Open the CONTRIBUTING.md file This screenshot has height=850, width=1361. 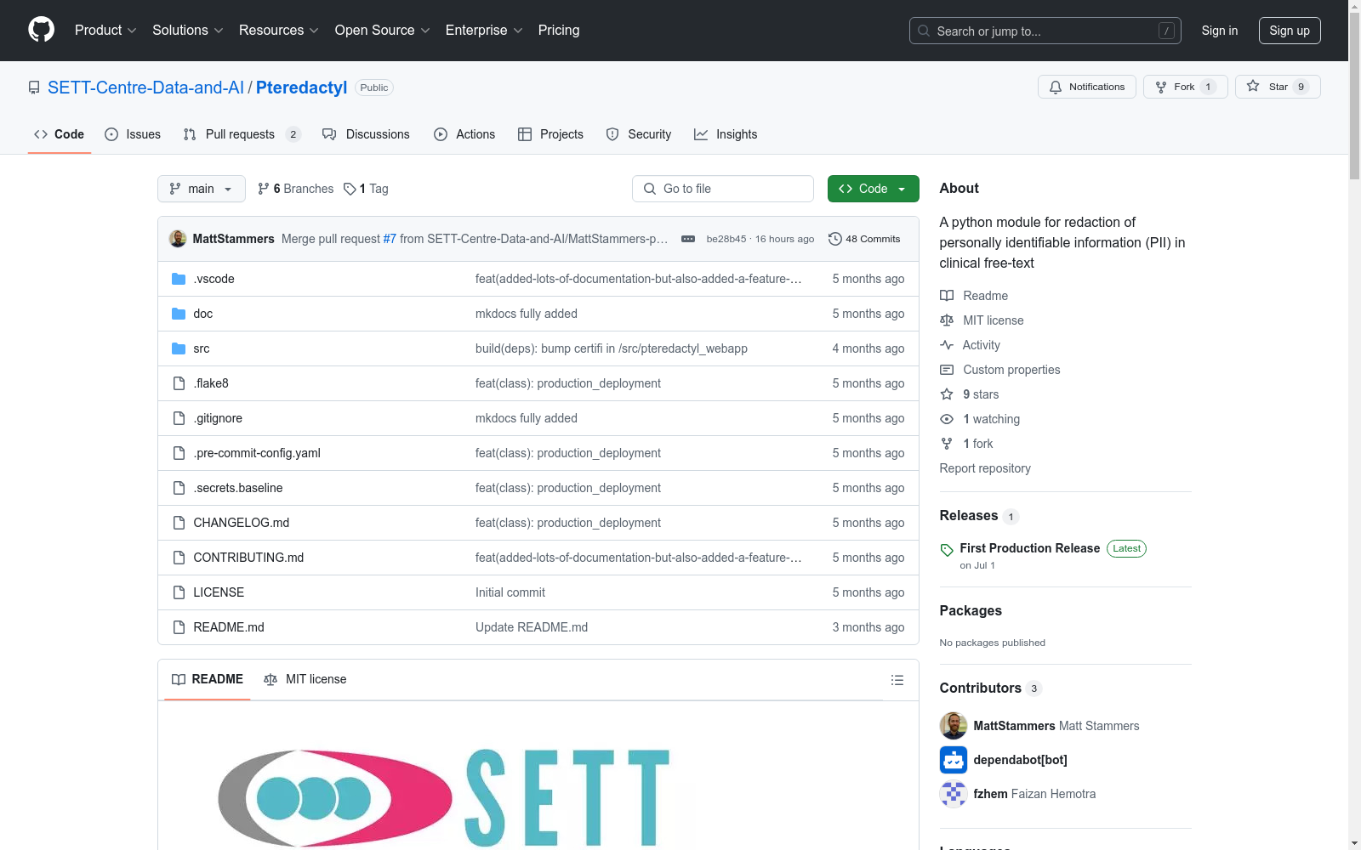tap(248, 558)
